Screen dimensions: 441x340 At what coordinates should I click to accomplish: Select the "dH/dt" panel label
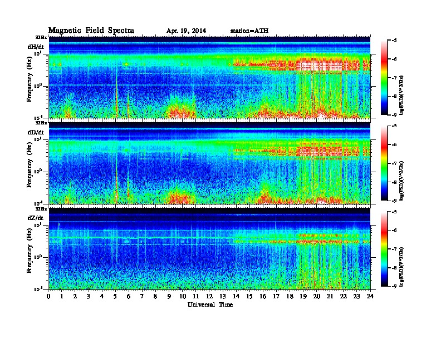coord(36,47)
